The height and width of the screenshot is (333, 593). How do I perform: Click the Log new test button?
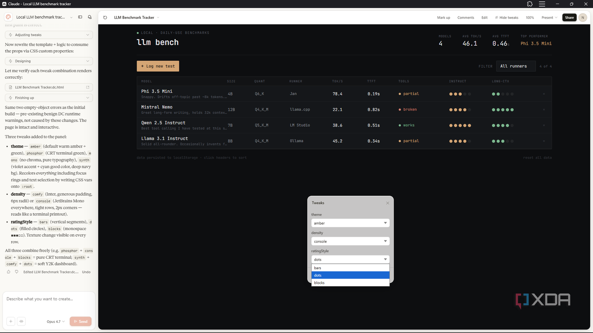point(158,66)
